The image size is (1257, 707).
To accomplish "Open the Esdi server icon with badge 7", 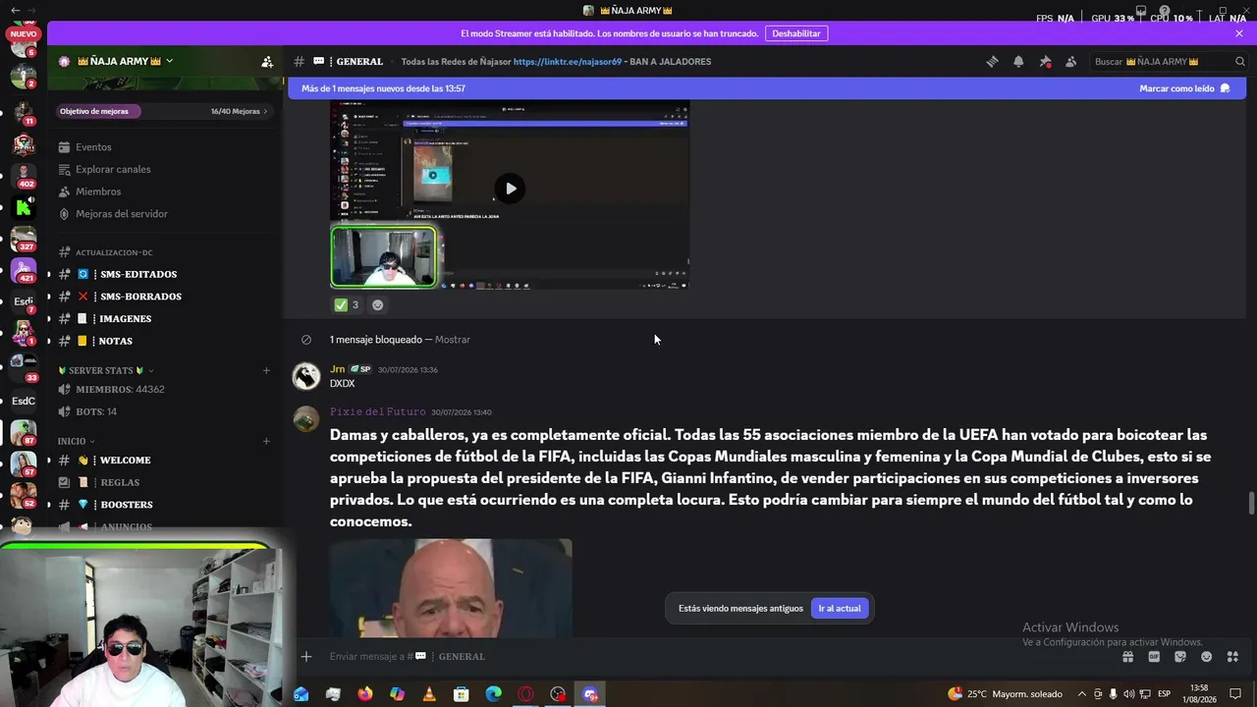I will [x=24, y=301].
